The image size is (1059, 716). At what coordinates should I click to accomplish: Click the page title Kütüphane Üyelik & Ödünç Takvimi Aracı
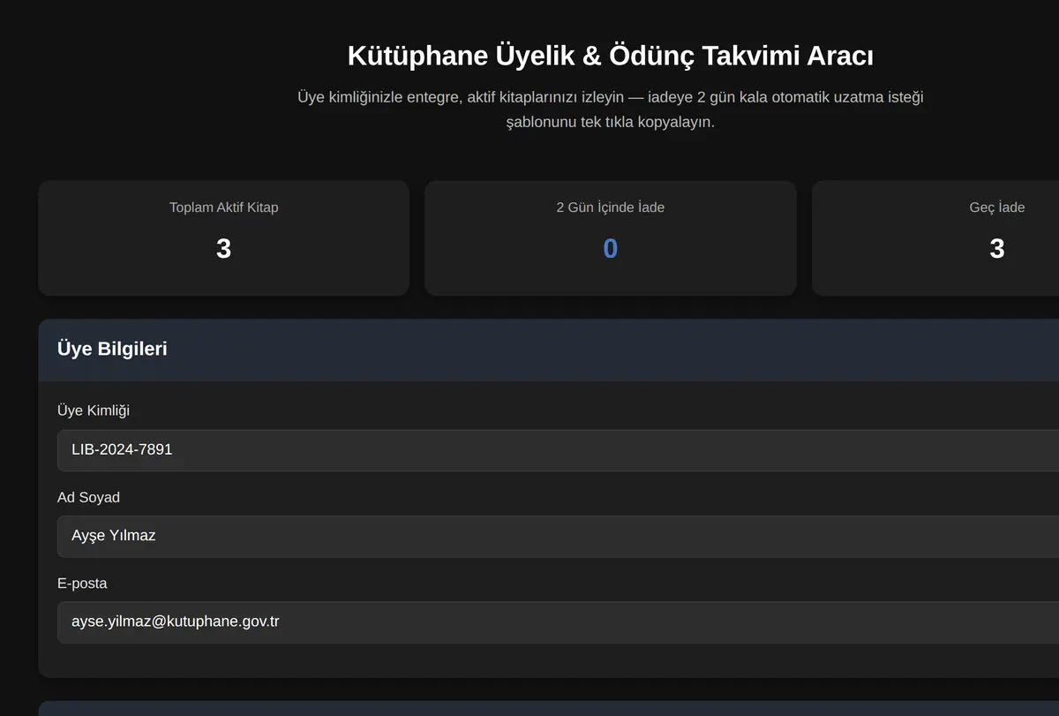611,56
